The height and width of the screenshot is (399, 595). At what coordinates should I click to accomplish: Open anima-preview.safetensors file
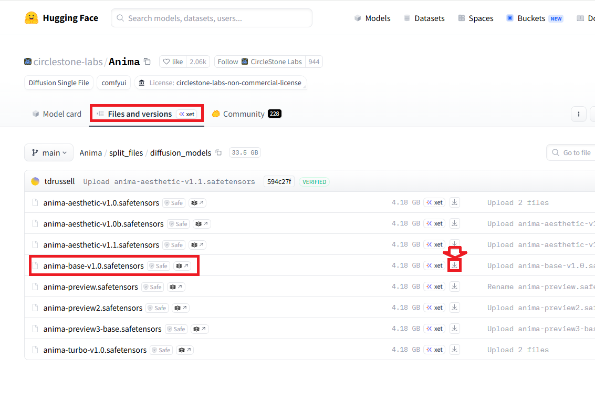pos(90,287)
